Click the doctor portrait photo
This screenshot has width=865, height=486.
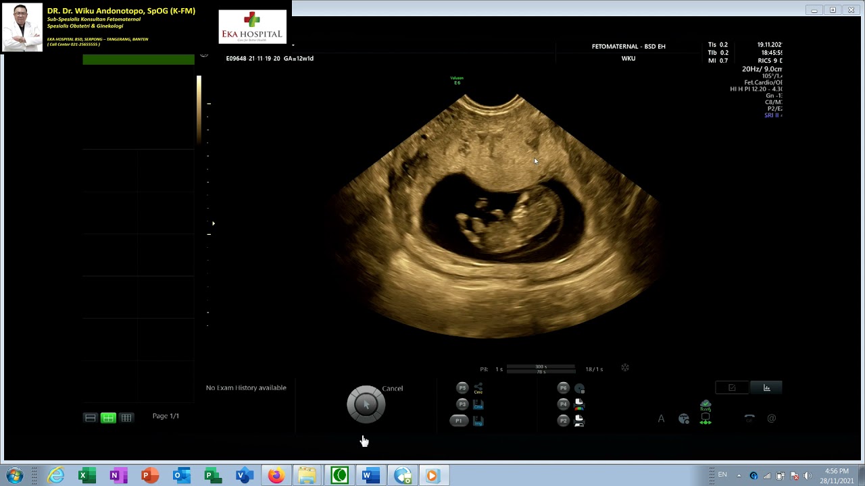pos(22,28)
